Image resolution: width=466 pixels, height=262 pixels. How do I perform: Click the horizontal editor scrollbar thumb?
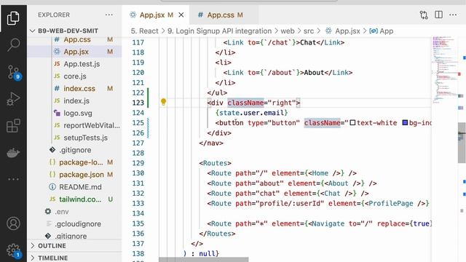click(204, 260)
